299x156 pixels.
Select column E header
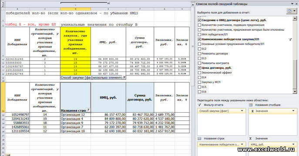(108, 9)
